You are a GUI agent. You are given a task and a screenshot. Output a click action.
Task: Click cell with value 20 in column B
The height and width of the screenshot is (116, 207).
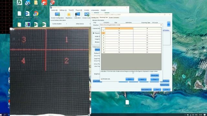(147, 52)
